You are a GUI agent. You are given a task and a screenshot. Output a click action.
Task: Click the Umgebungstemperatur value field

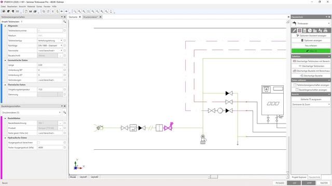point(50,89)
